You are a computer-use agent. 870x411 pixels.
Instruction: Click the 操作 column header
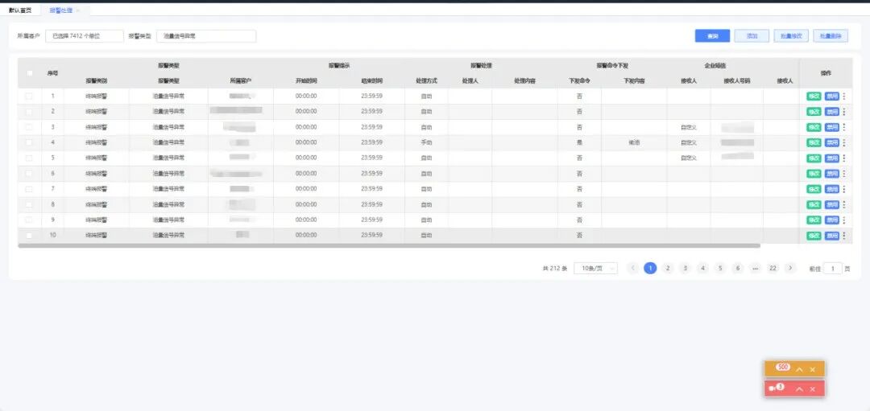(x=826, y=73)
